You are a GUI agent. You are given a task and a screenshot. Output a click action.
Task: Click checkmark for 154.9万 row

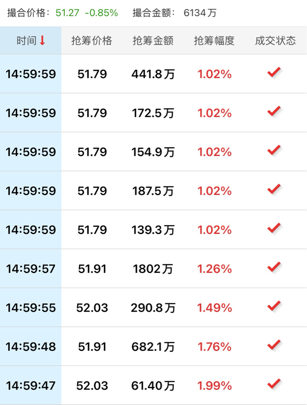coord(274,150)
